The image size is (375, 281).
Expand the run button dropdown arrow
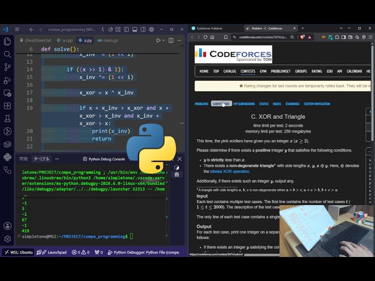click(163, 40)
